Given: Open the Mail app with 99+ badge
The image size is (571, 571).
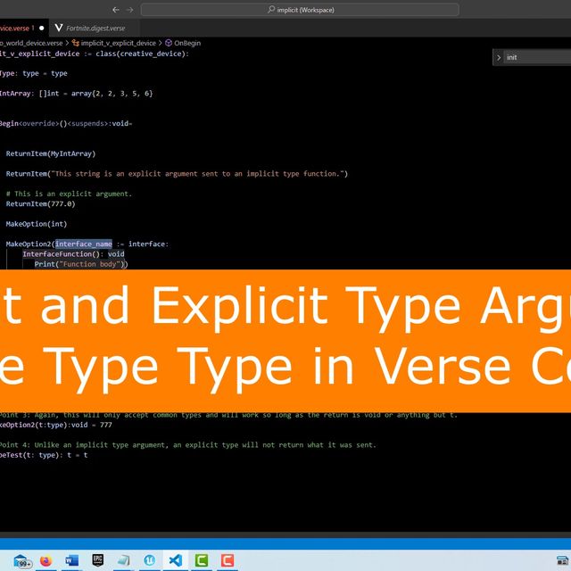Looking at the screenshot, I should point(21,560).
